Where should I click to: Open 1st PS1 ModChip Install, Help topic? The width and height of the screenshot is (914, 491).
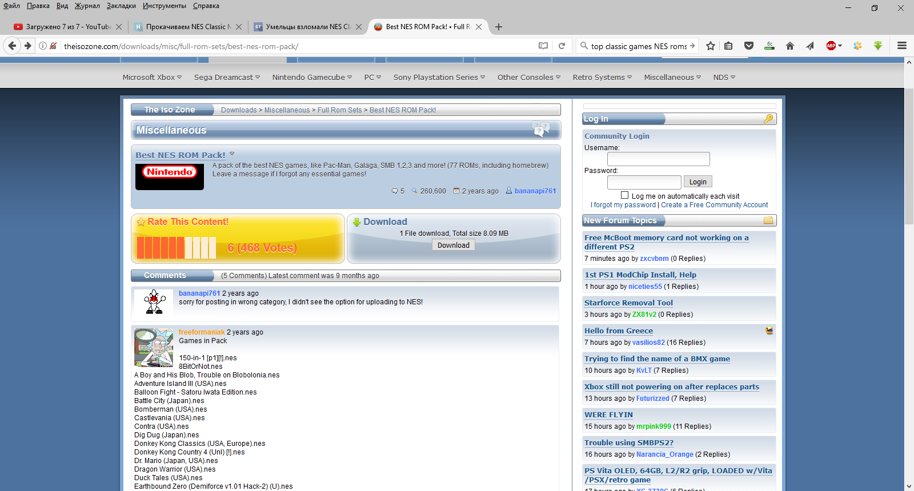click(x=640, y=275)
